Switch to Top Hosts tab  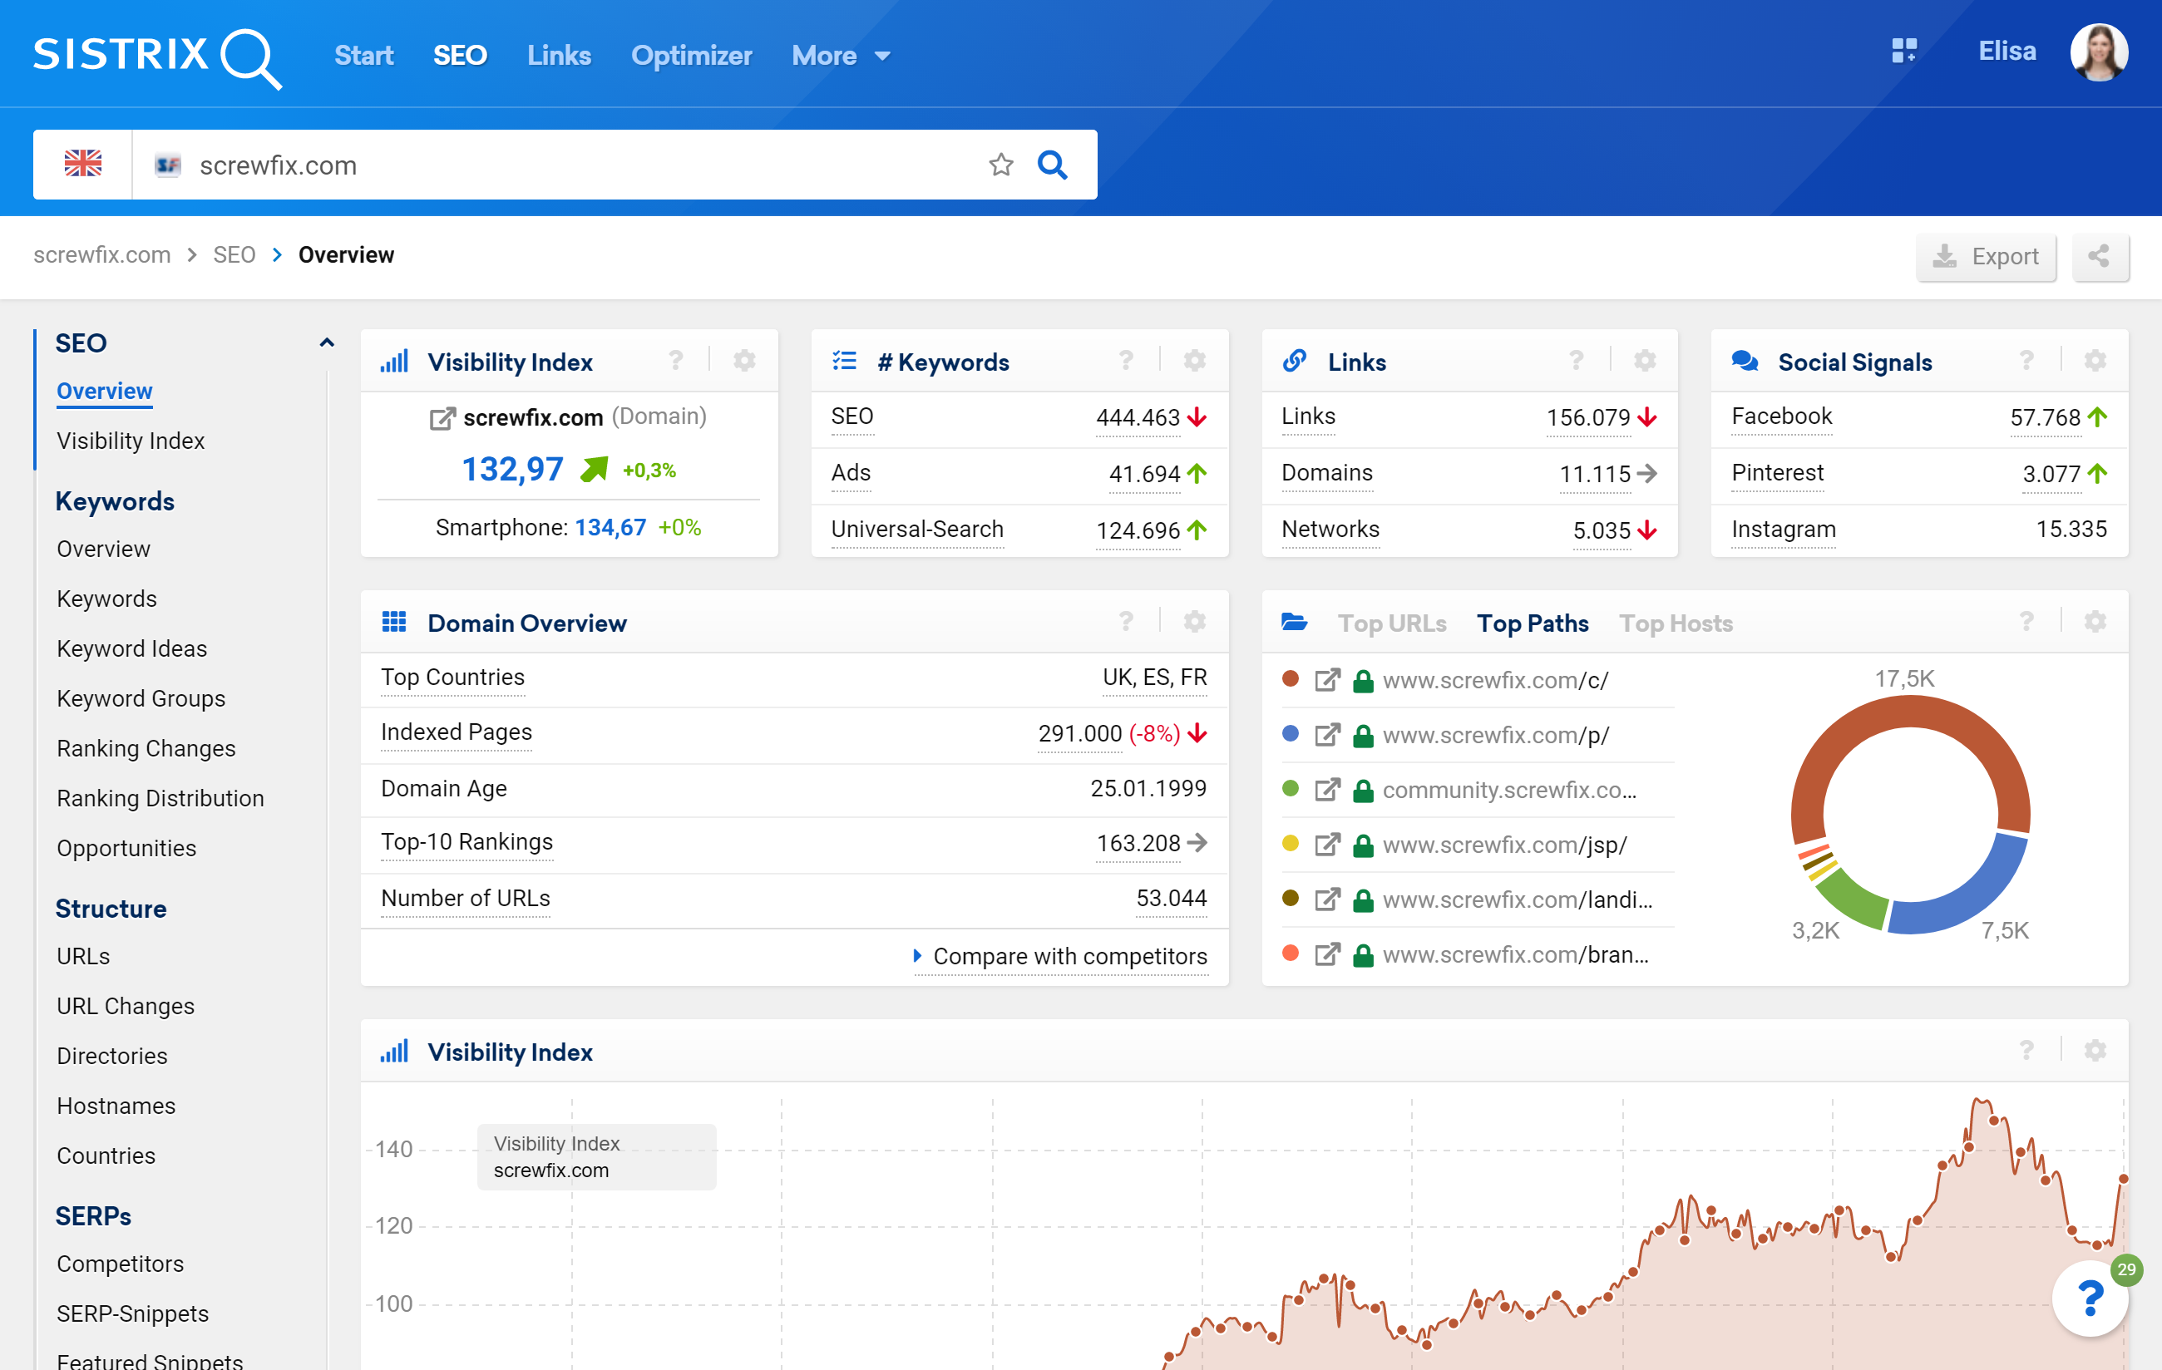click(x=1676, y=623)
